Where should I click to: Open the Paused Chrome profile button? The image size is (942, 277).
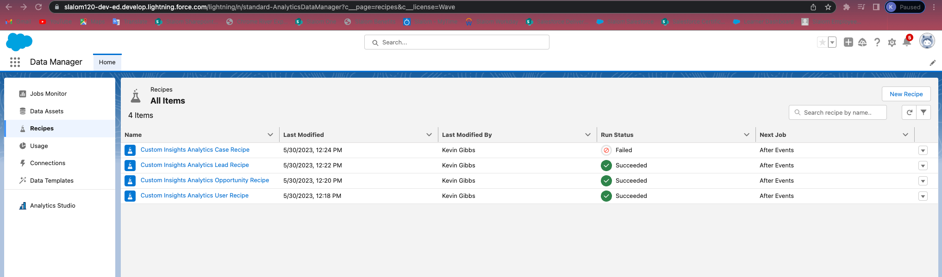pyautogui.click(x=905, y=7)
